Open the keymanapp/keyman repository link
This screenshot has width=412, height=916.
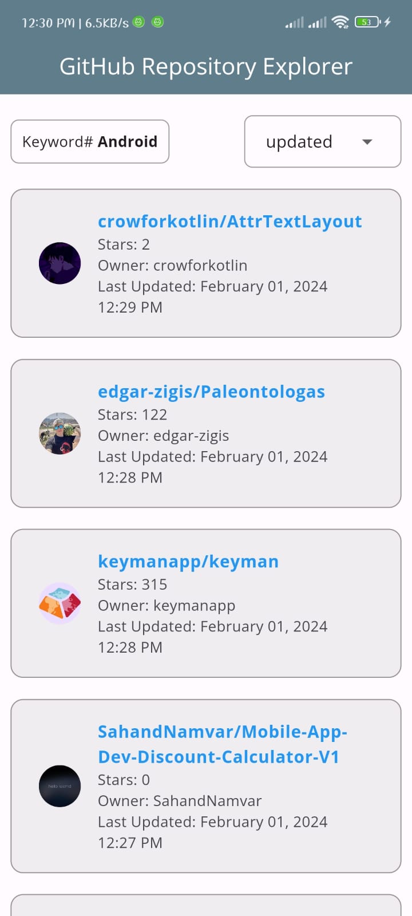[x=189, y=561]
